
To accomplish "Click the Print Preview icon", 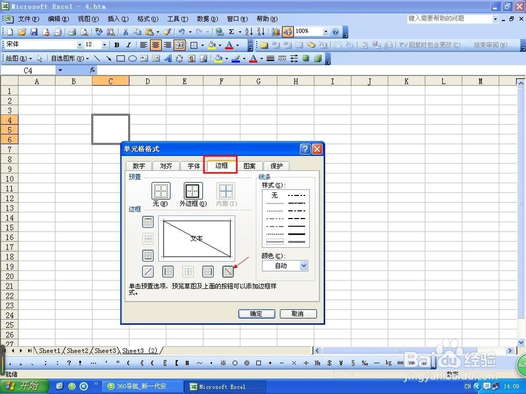I will 85,32.
